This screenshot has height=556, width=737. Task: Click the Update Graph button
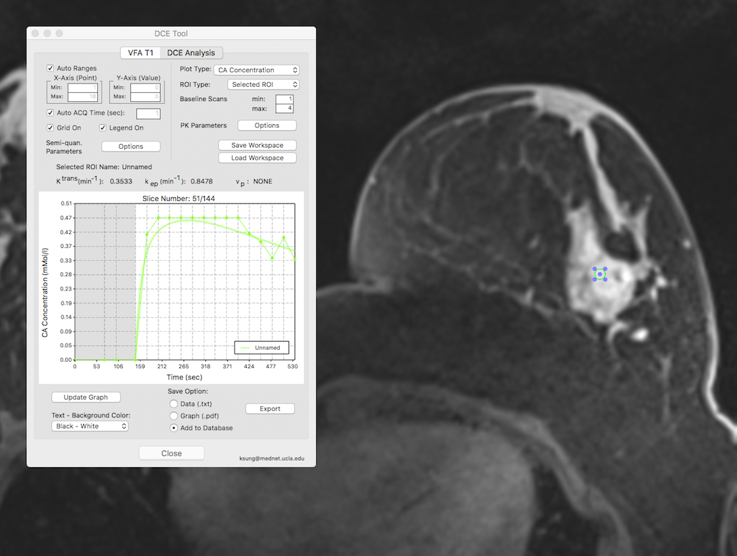tap(86, 397)
